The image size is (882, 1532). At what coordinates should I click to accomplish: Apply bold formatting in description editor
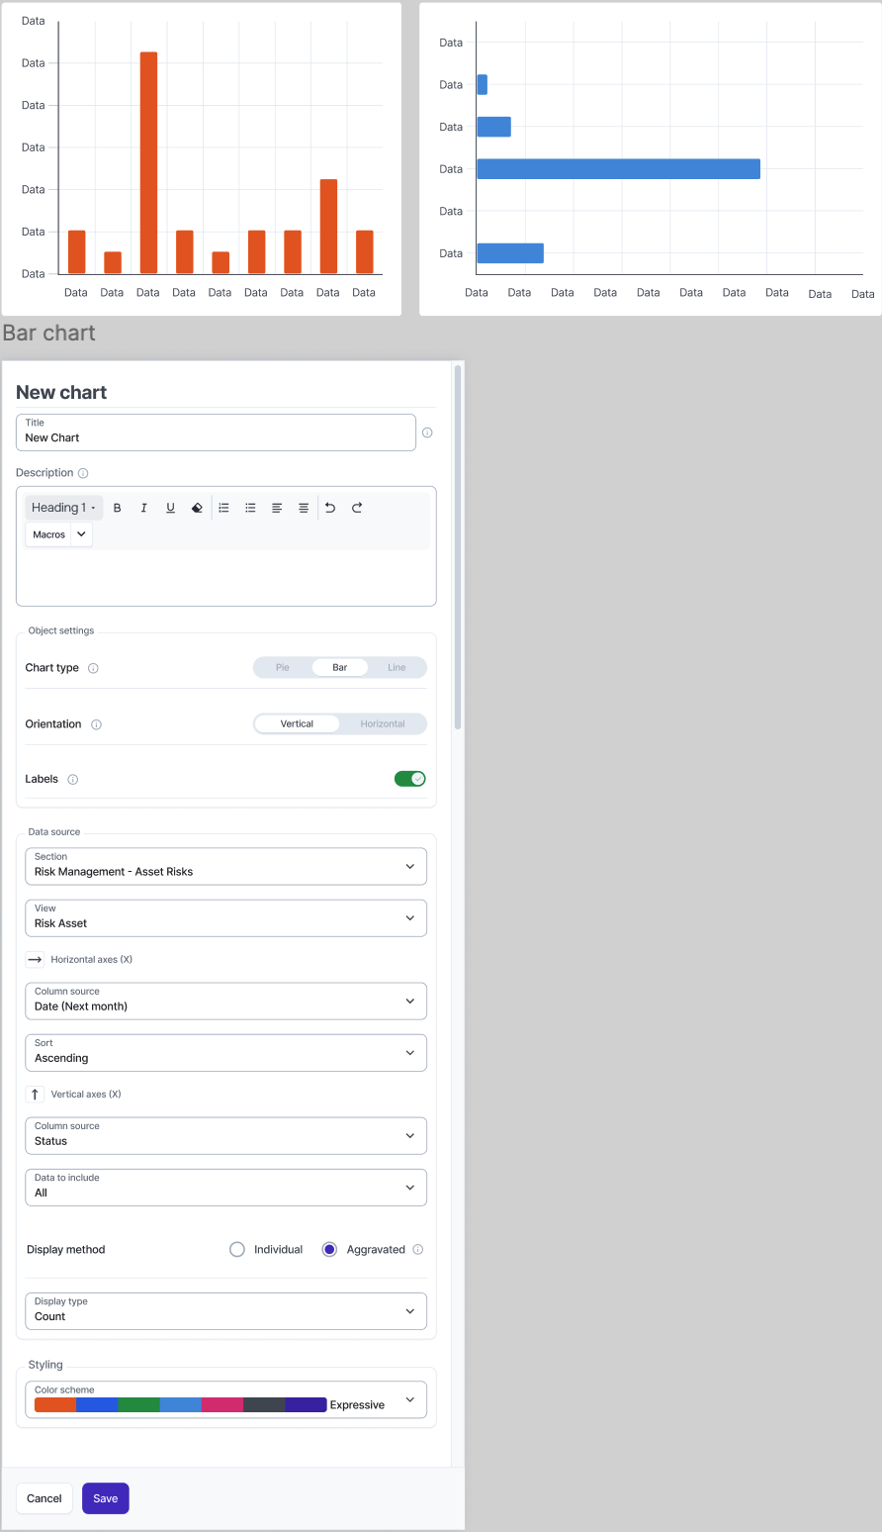tap(117, 508)
